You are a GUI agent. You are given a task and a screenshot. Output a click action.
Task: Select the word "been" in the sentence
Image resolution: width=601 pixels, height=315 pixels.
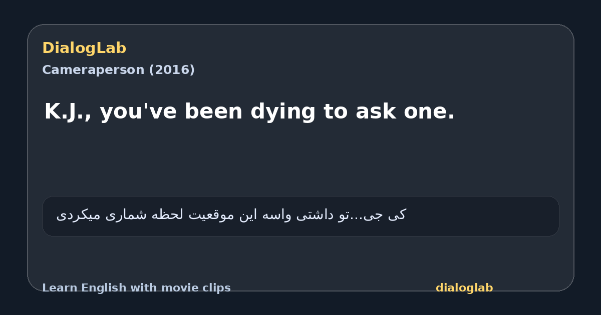(213, 111)
